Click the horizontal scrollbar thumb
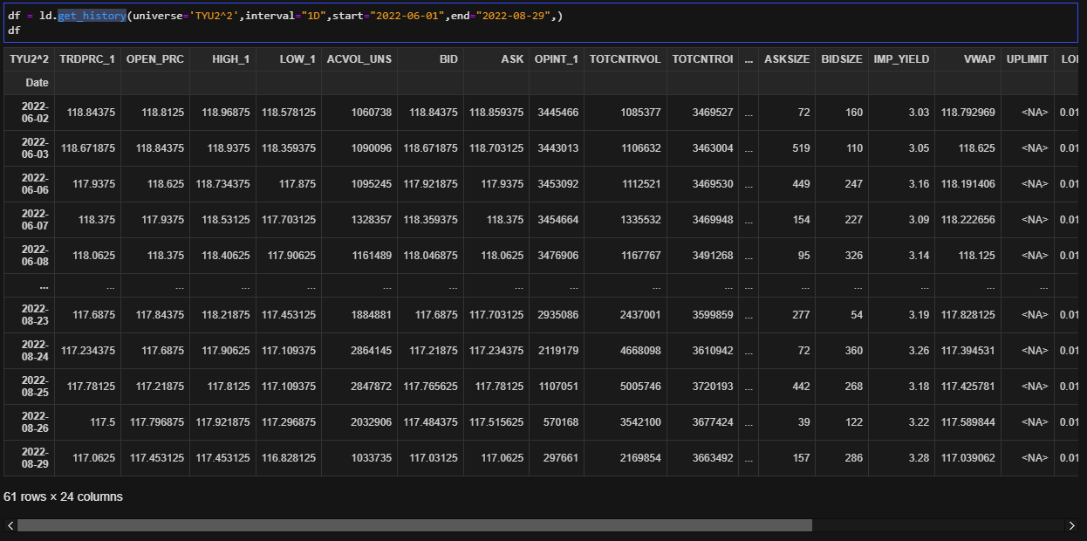The height and width of the screenshot is (541, 1087). (x=414, y=525)
